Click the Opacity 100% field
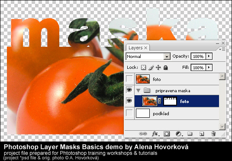The width and height of the screenshot is (232, 161). [198, 56]
